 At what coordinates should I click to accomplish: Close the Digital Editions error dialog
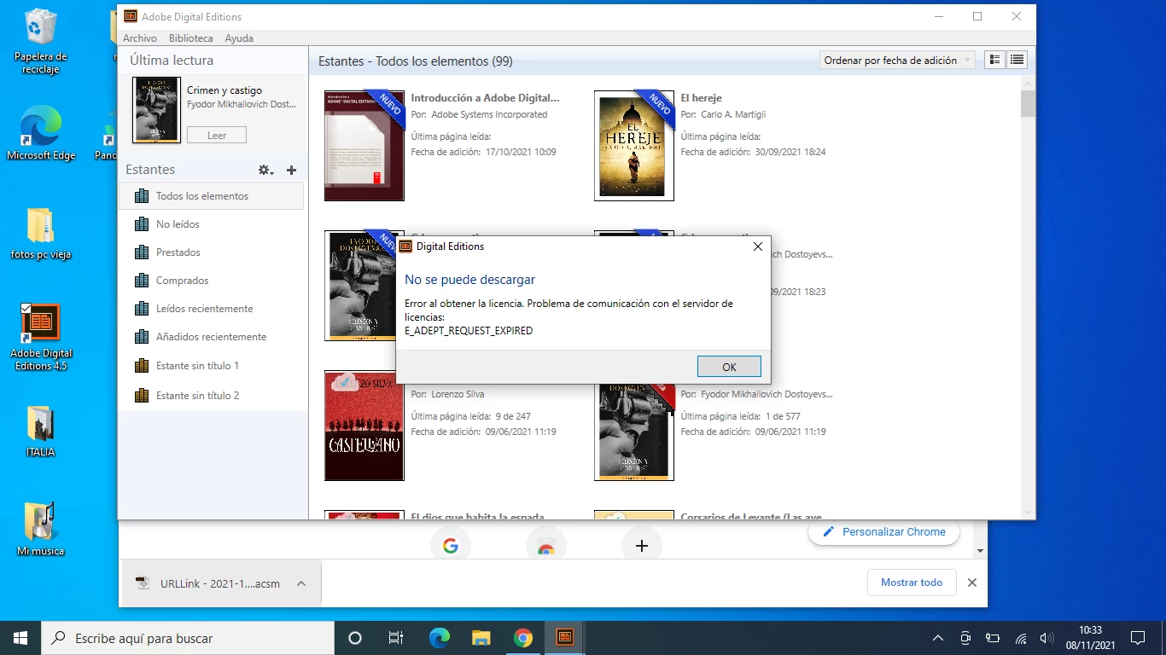757,246
